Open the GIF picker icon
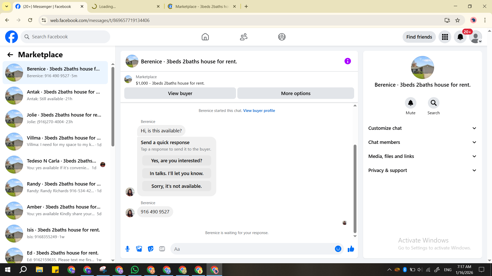 pyautogui.click(x=162, y=249)
